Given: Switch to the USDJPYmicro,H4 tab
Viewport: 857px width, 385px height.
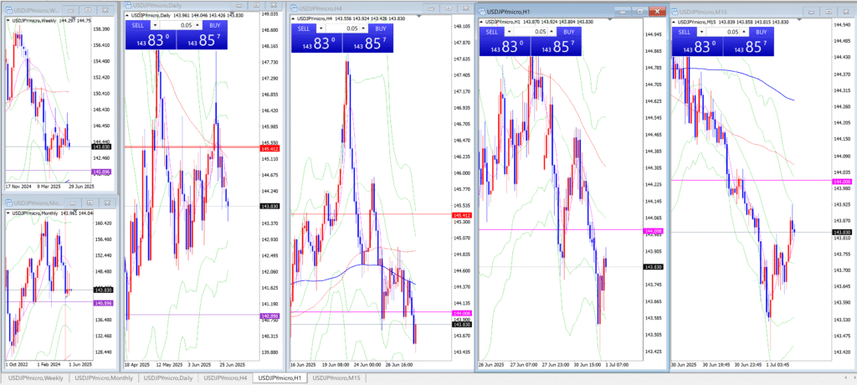Looking at the screenshot, I should pyautogui.click(x=226, y=378).
